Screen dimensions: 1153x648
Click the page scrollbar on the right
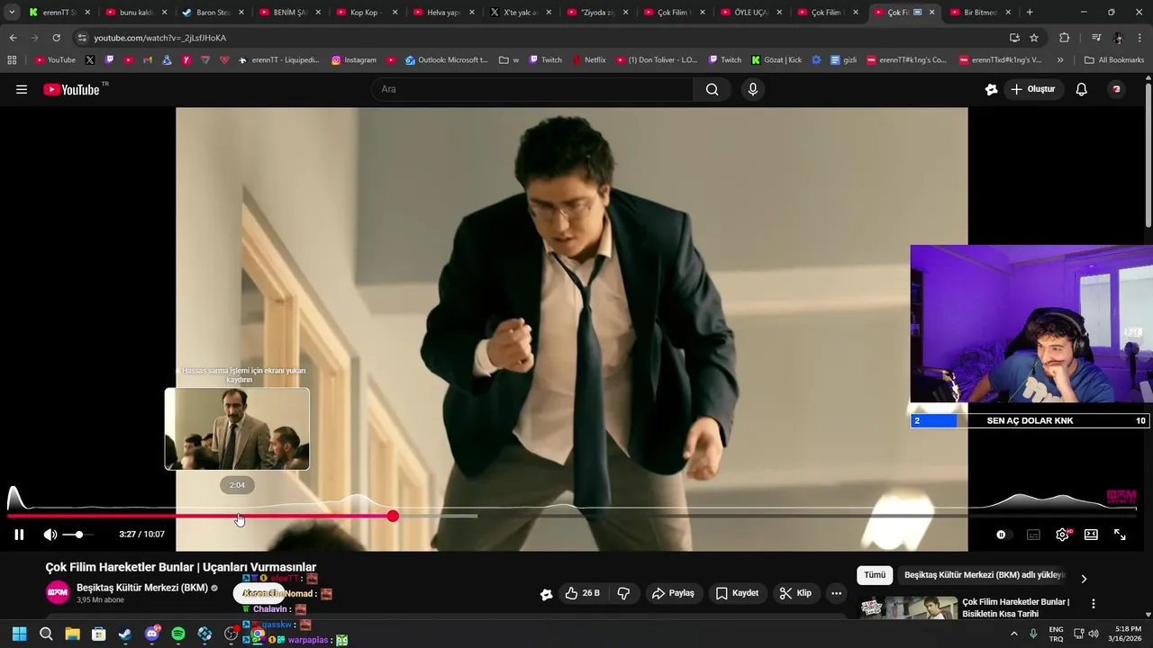pos(1148,153)
